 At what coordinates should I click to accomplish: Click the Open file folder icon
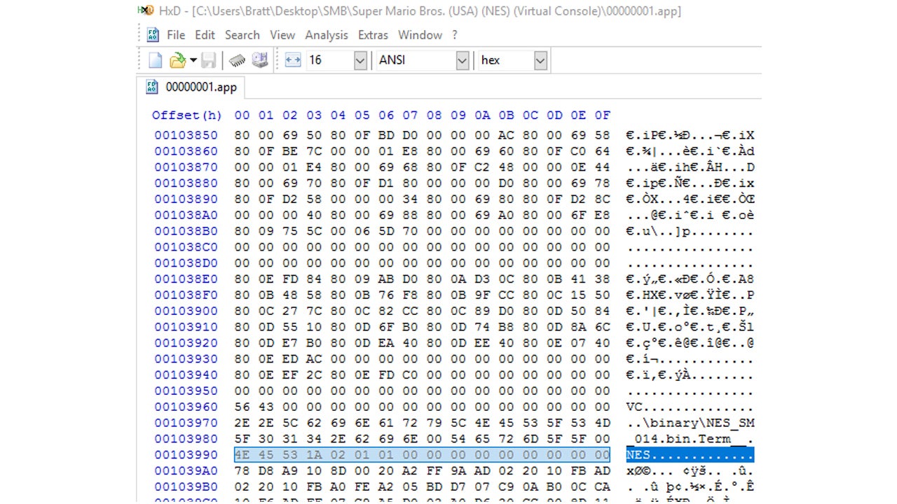click(177, 60)
